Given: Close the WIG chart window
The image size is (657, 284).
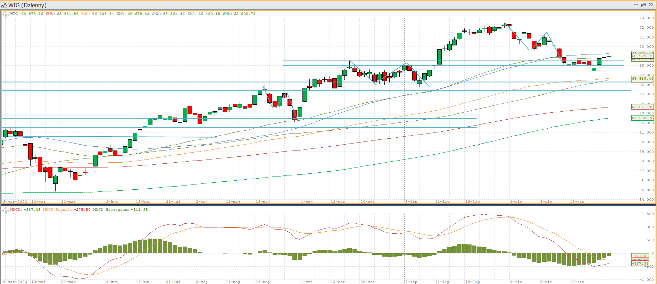Looking at the screenshot, I should click(651, 5).
